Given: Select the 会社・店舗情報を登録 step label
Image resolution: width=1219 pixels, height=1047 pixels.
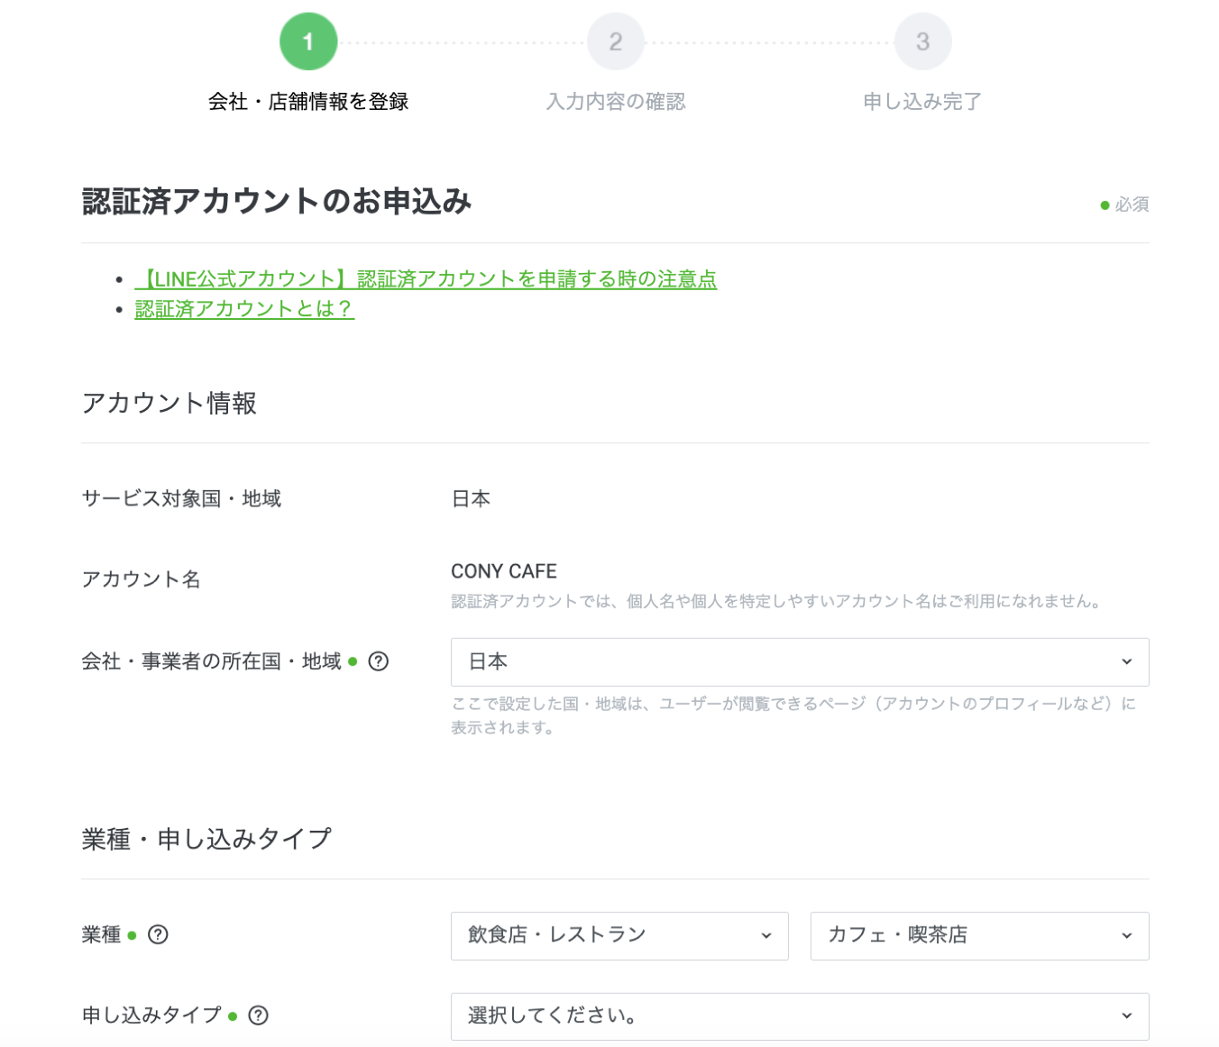Looking at the screenshot, I should tap(308, 102).
